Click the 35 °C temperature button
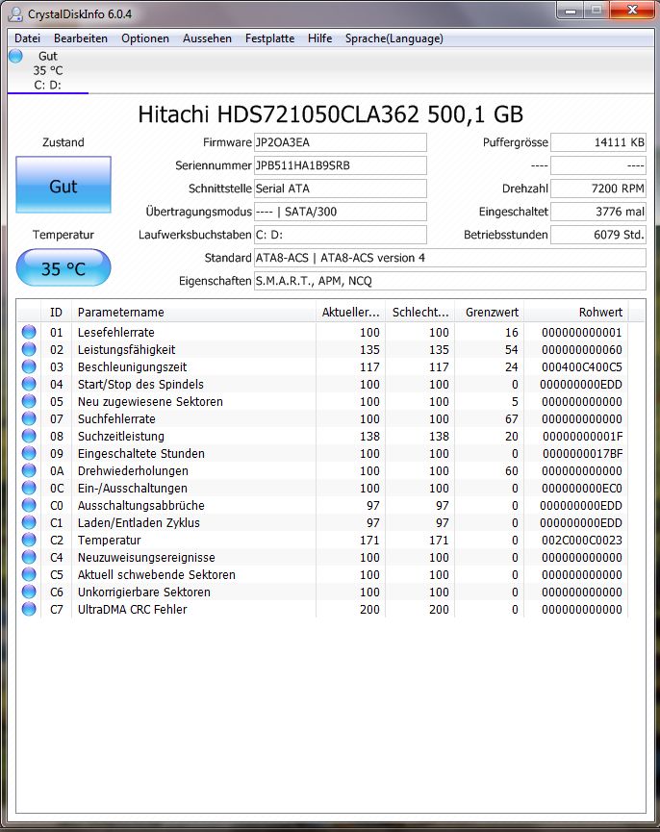Screen dimensions: 660x832 coord(63,268)
